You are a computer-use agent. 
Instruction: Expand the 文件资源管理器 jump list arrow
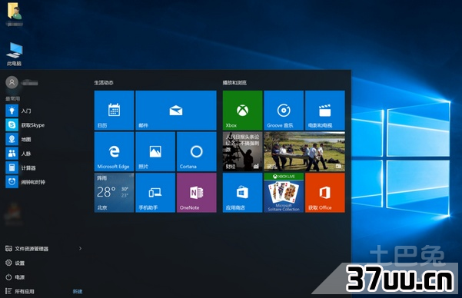[x=80, y=249]
